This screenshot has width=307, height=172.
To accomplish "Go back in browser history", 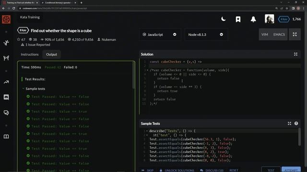I will point(3,9).
